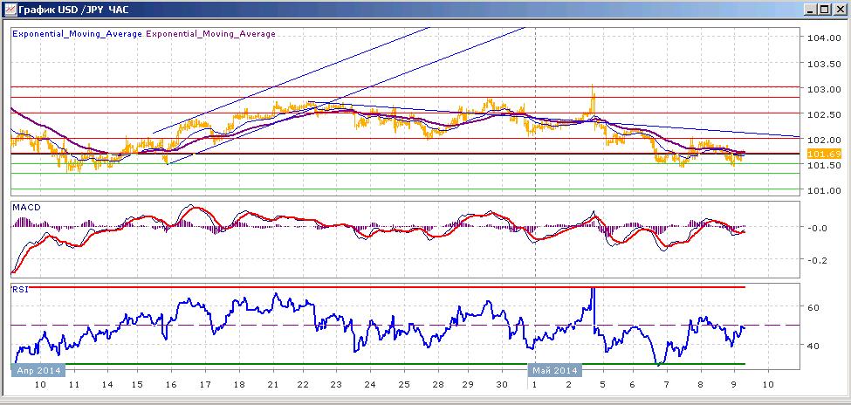Click date label 18 on time axis
The height and width of the screenshot is (405, 851).
click(x=237, y=384)
